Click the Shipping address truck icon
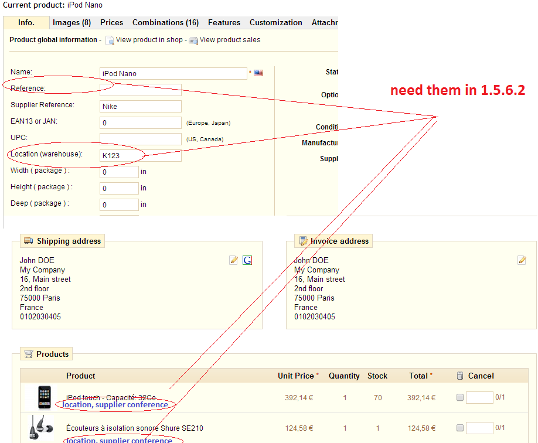 (29, 241)
